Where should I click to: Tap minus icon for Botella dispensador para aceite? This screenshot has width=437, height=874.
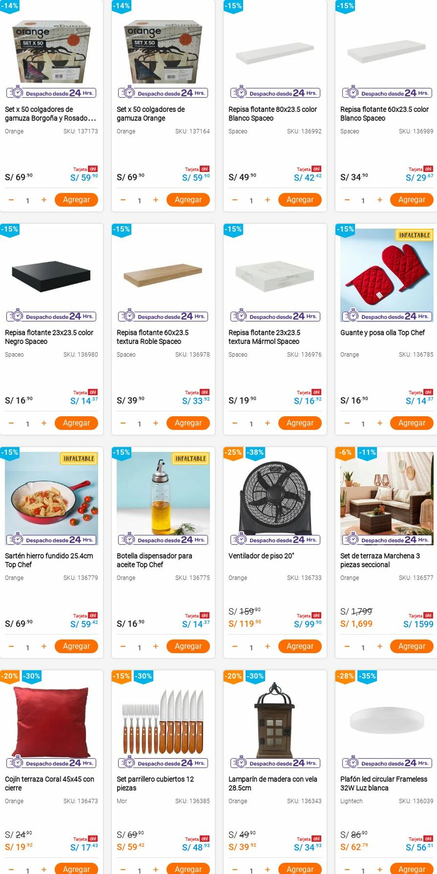click(123, 647)
